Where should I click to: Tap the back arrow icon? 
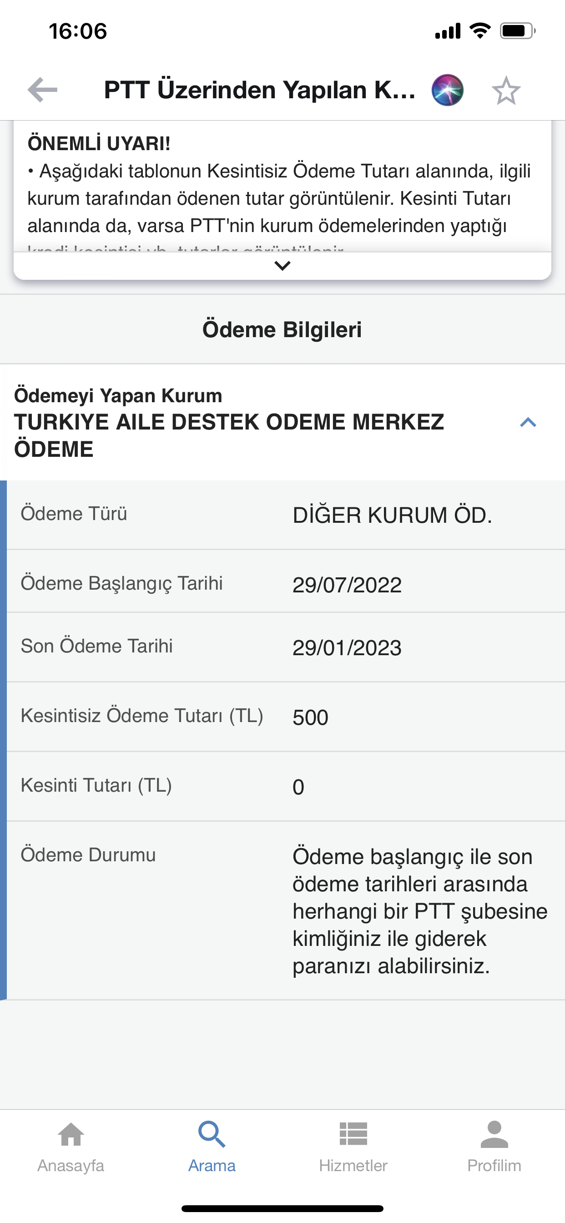[43, 90]
